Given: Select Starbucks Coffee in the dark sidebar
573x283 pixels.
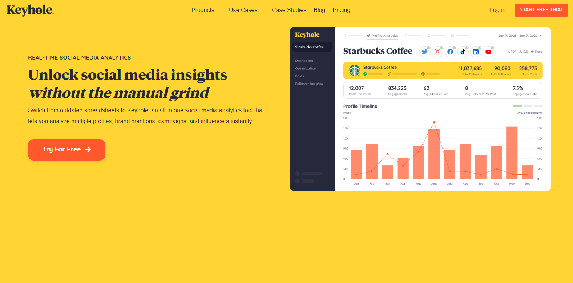Looking at the screenshot, I should coord(312,47).
